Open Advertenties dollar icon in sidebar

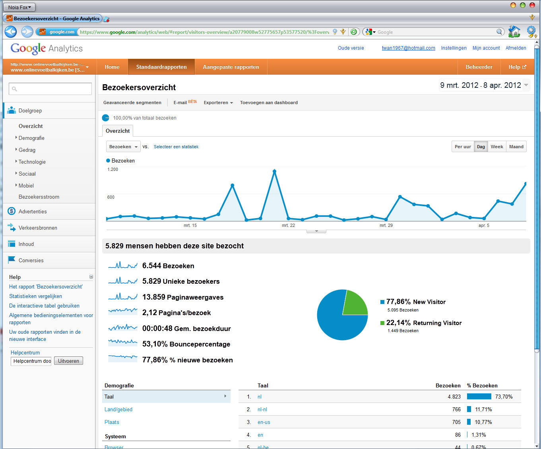pos(12,211)
